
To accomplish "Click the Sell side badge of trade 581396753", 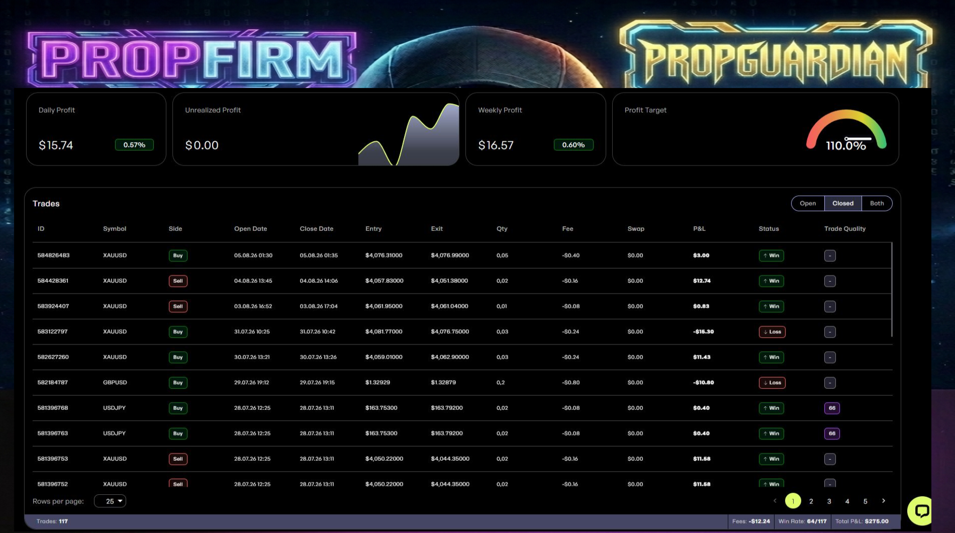I will [178, 459].
